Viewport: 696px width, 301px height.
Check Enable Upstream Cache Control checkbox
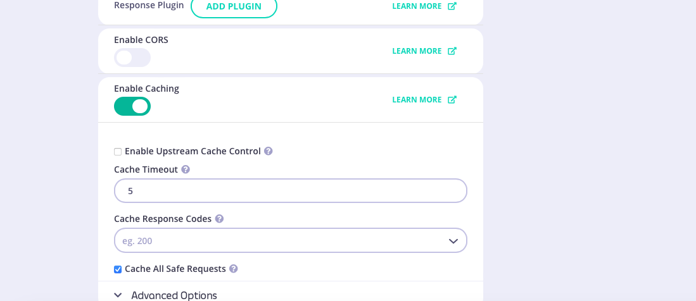(118, 152)
